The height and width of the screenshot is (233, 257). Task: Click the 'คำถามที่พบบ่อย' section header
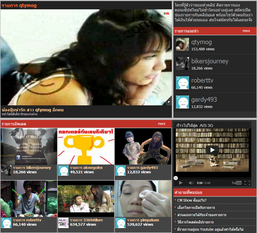215,192
